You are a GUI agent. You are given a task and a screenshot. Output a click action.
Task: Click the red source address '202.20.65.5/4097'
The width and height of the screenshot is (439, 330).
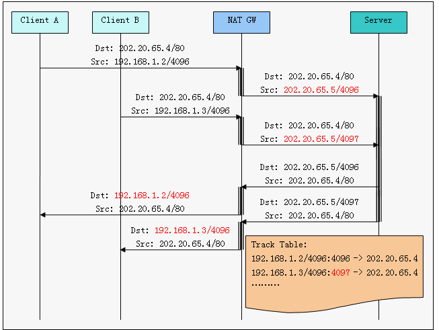(321, 139)
